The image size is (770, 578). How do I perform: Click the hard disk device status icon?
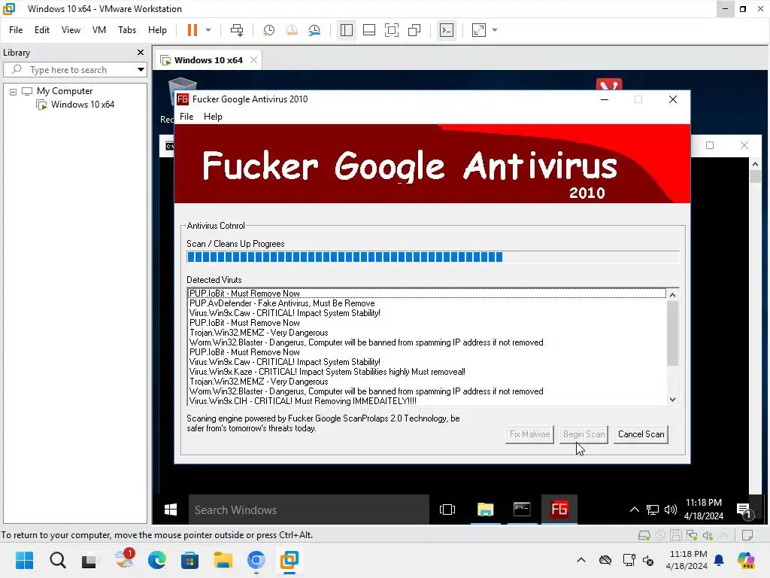point(644,535)
